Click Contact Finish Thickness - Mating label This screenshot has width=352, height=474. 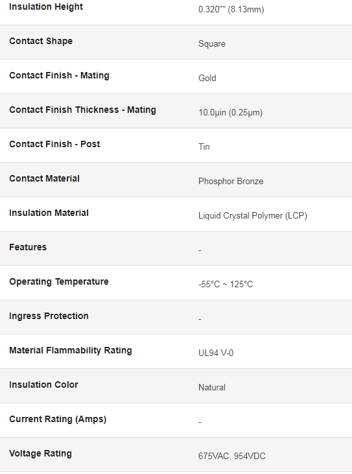82,110
